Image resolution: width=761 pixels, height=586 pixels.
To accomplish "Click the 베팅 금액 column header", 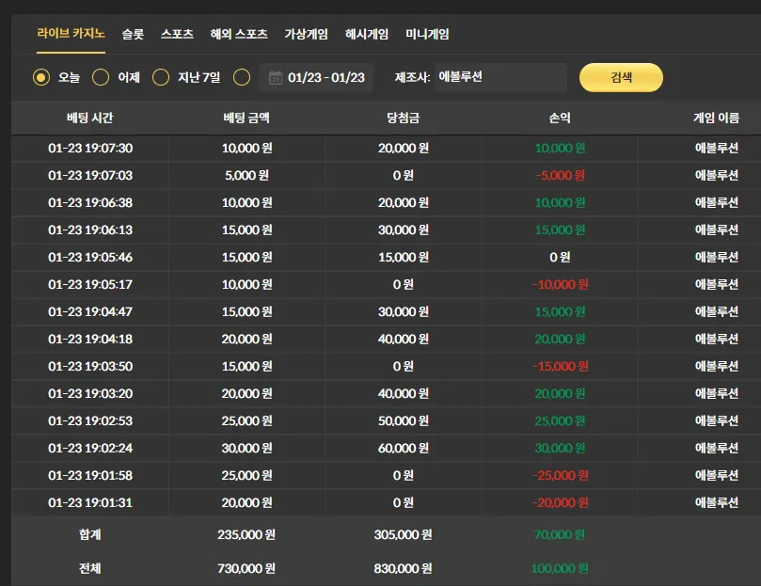I will [x=246, y=118].
